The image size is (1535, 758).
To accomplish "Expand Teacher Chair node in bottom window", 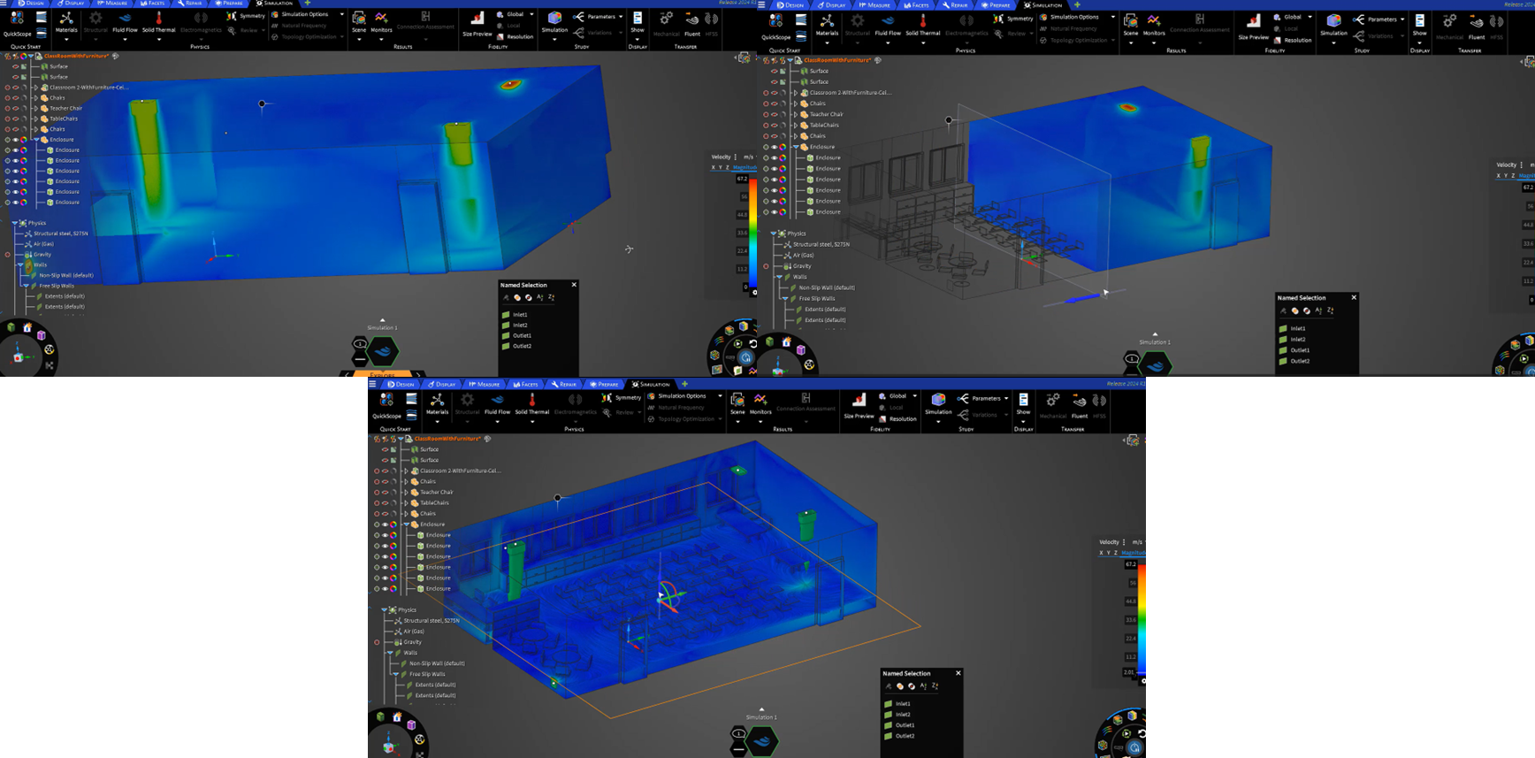I will pos(406,493).
